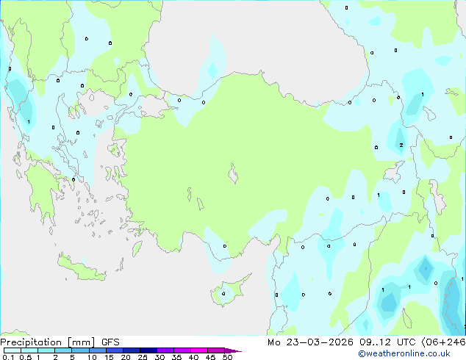Click the 30–35 mm purple swatch

pos(165,350)
